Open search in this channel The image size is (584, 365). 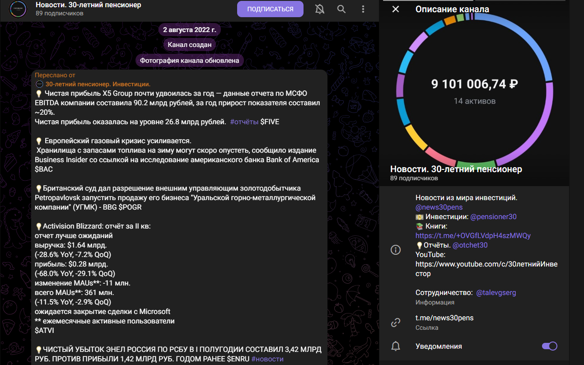click(x=341, y=9)
